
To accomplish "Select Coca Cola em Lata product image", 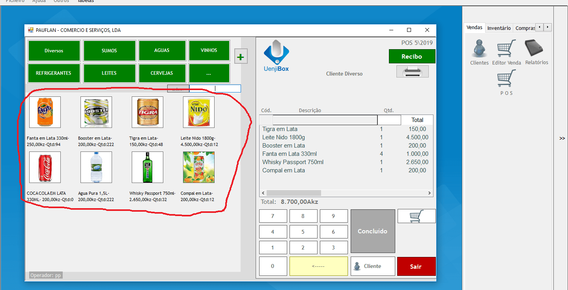I will coord(45,167).
